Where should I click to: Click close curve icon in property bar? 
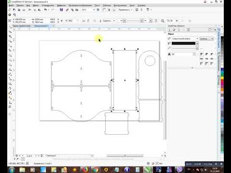tap(156, 21)
